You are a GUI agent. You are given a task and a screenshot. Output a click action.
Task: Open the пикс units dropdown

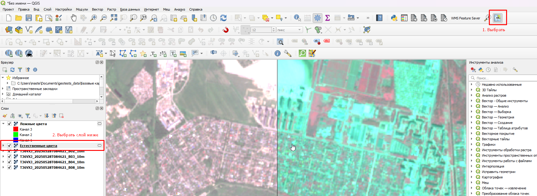tap(289, 30)
